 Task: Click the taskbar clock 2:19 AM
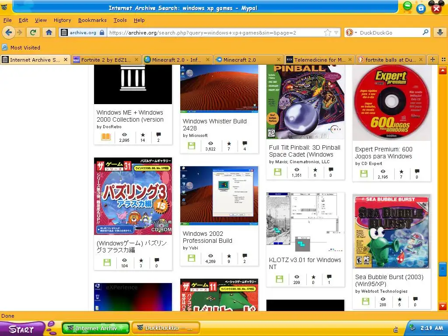point(431,328)
